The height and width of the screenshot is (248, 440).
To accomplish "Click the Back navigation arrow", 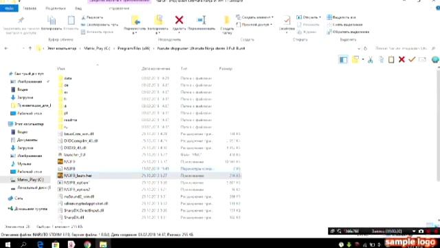I will point(6,48).
